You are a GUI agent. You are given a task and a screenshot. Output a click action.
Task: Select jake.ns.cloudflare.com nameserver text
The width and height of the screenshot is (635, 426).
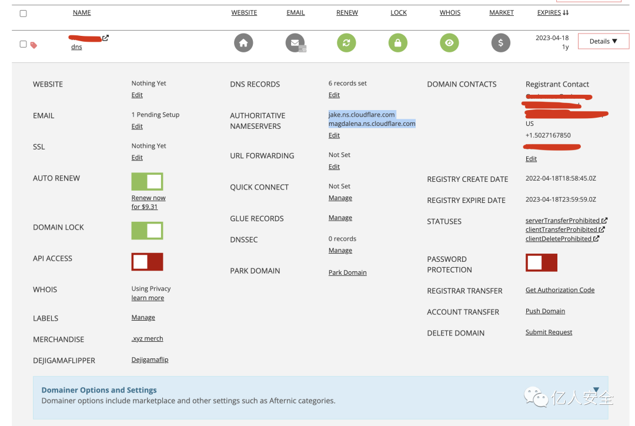pyautogui.click(x=362, y=115)
